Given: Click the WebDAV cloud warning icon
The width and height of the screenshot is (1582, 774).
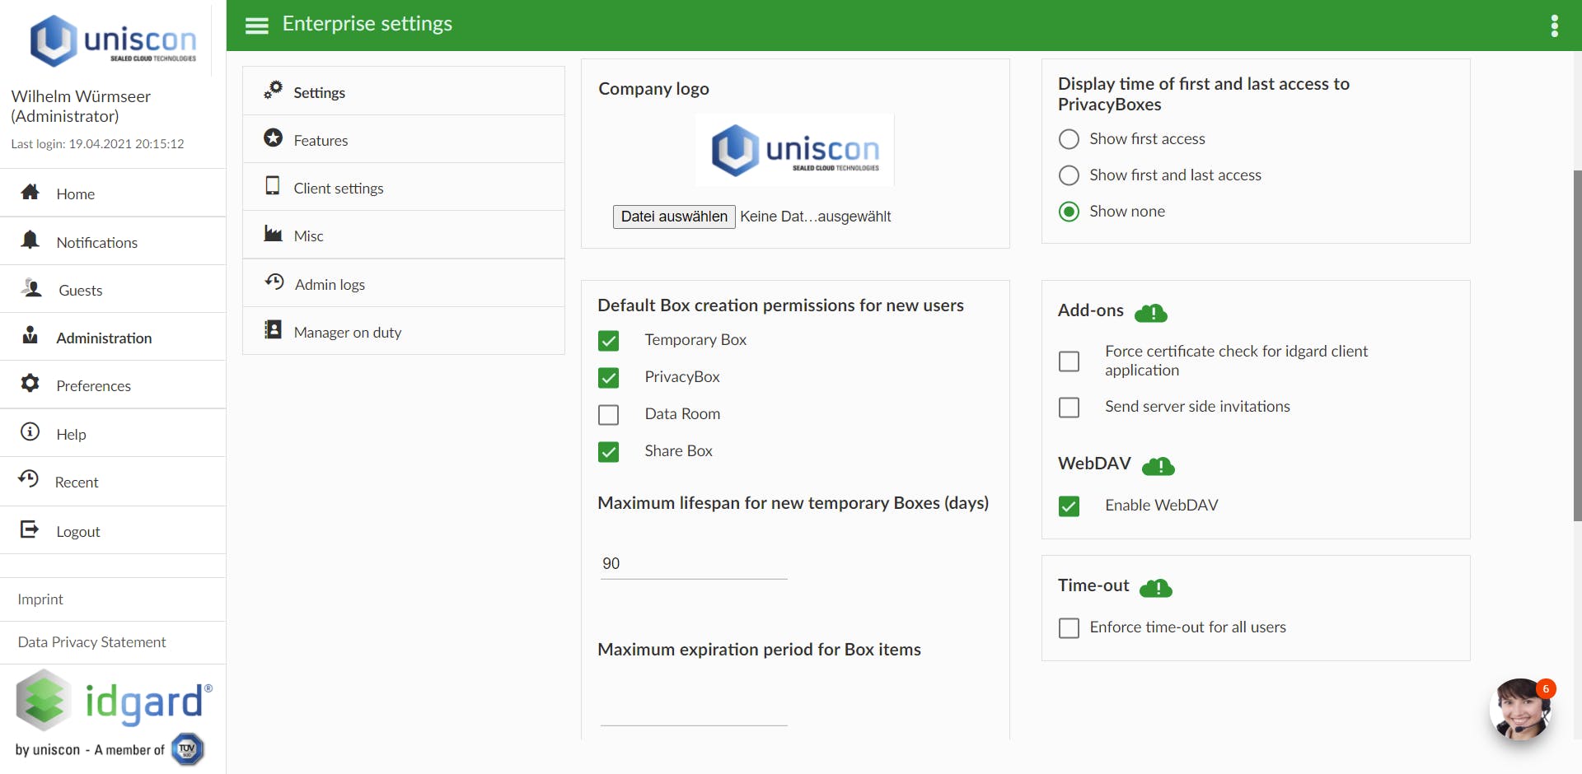Looking at the screenshot, I should 1158,466.
